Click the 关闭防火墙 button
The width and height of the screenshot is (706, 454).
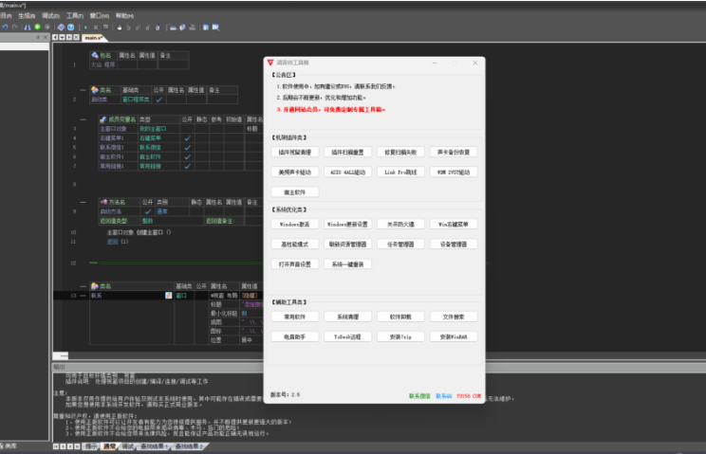[x=401, y=225]
